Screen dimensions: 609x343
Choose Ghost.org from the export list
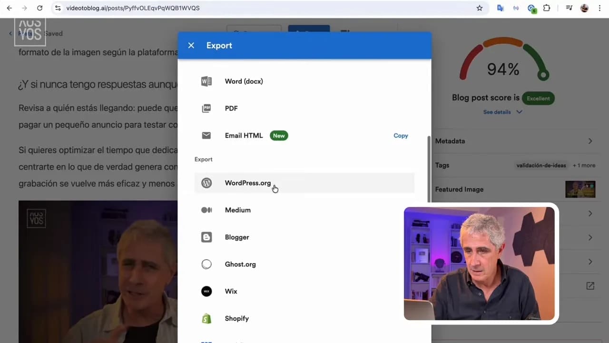304,264
